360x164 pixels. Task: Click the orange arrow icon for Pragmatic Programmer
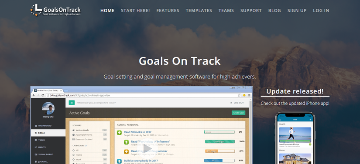pos(126,152)
